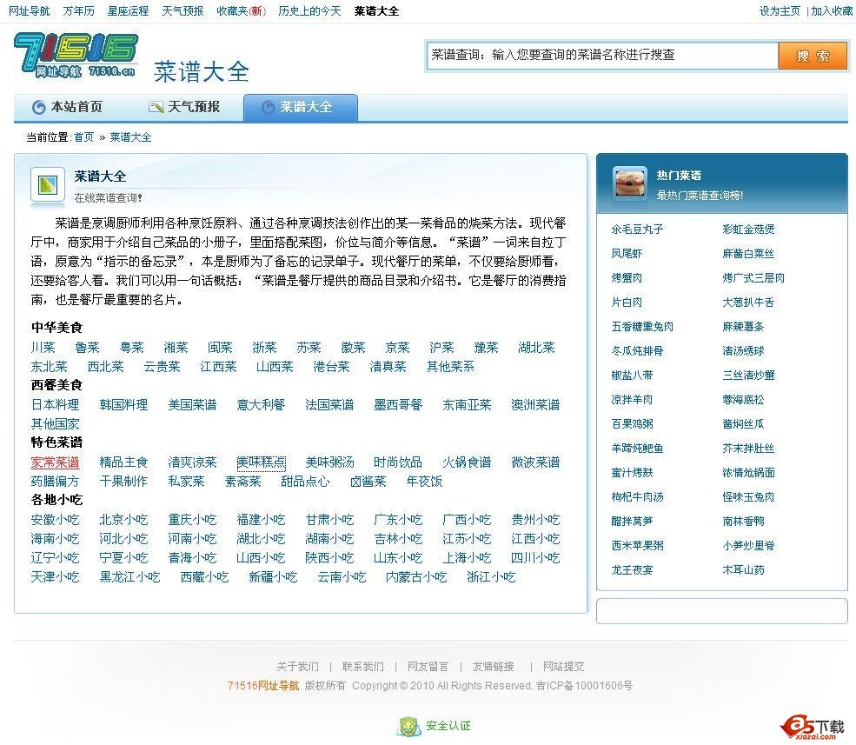This screenshot has width=856, height=745.
Task: Click the 71516 site logo
Action: point(76,57)
